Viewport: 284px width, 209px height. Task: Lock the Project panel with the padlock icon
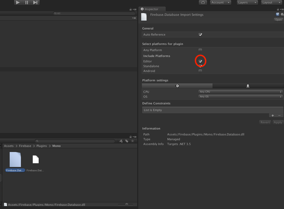pyautogui.click(x=130, y=136)
